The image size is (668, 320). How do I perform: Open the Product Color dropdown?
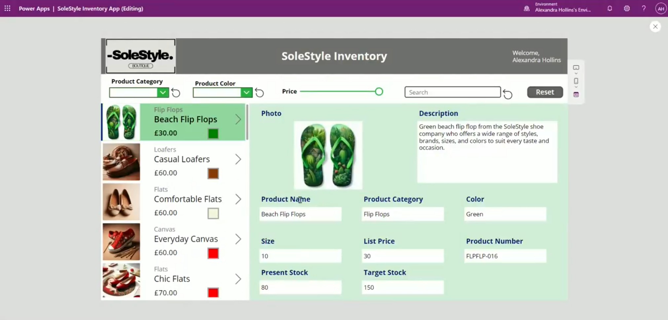246,92
